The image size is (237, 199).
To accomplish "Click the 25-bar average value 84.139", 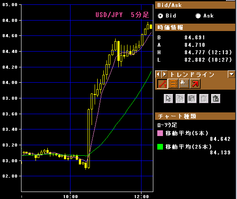I will point(220,153).
